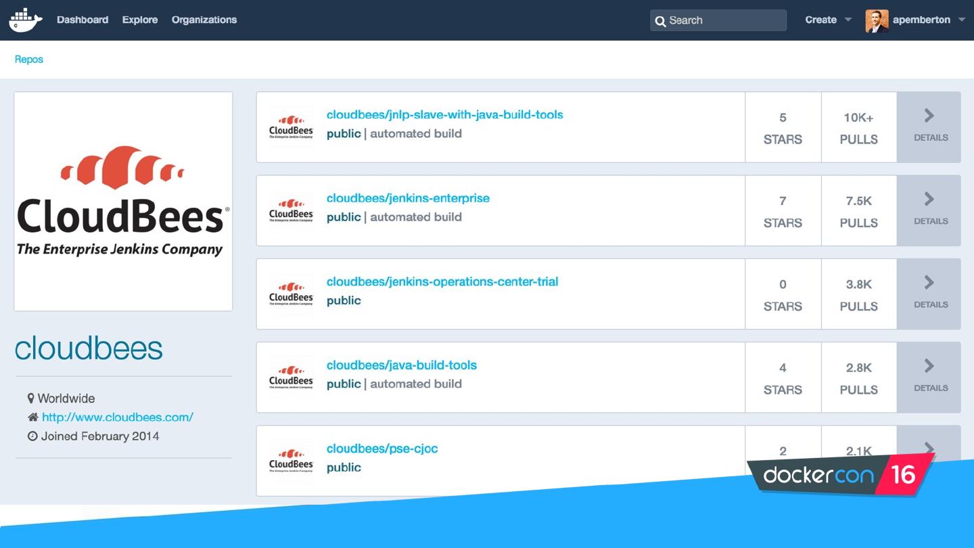
Task: Open cloudbees/jenkins-operations-center-trial repository link
Action: click(442, 281)
